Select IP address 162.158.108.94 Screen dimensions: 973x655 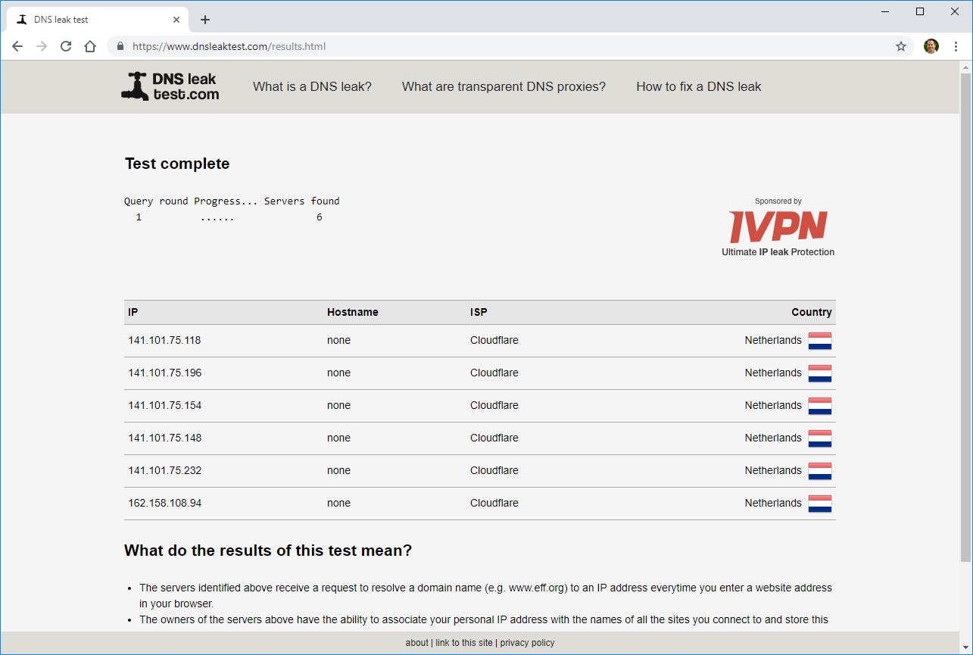coord(164,503)
